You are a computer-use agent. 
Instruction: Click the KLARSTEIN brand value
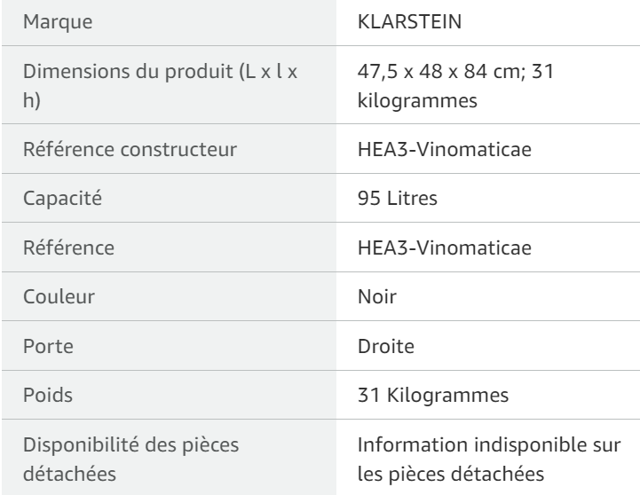(x=409, y=21)
